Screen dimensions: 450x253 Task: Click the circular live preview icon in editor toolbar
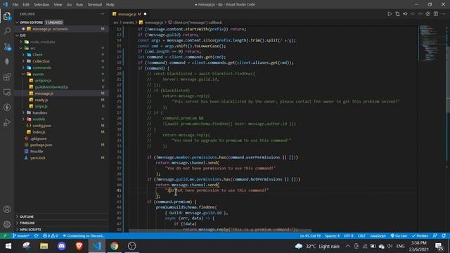coord(428,14)
